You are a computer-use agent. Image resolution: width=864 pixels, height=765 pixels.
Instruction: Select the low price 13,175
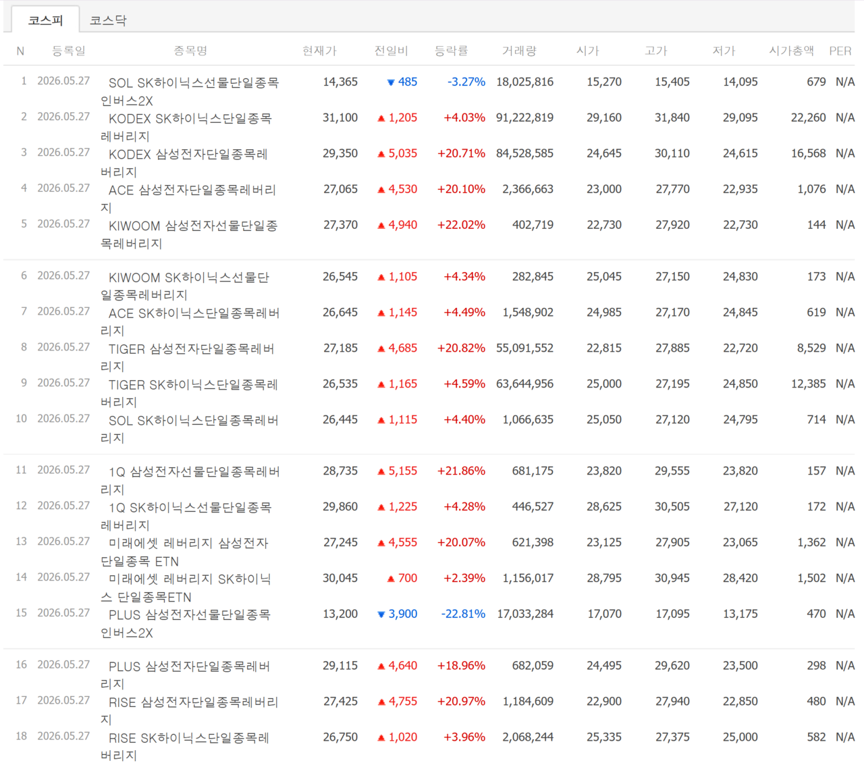tap(740, 614)
